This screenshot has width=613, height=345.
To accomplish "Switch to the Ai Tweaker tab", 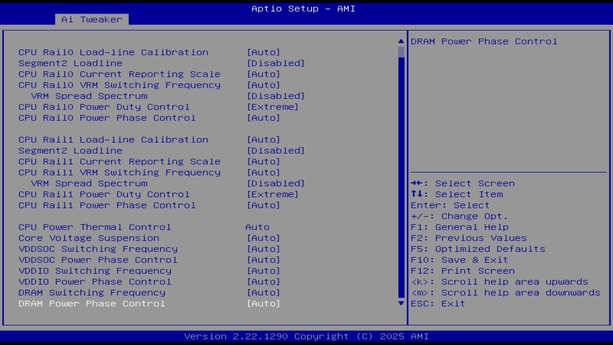I will 91,19.
